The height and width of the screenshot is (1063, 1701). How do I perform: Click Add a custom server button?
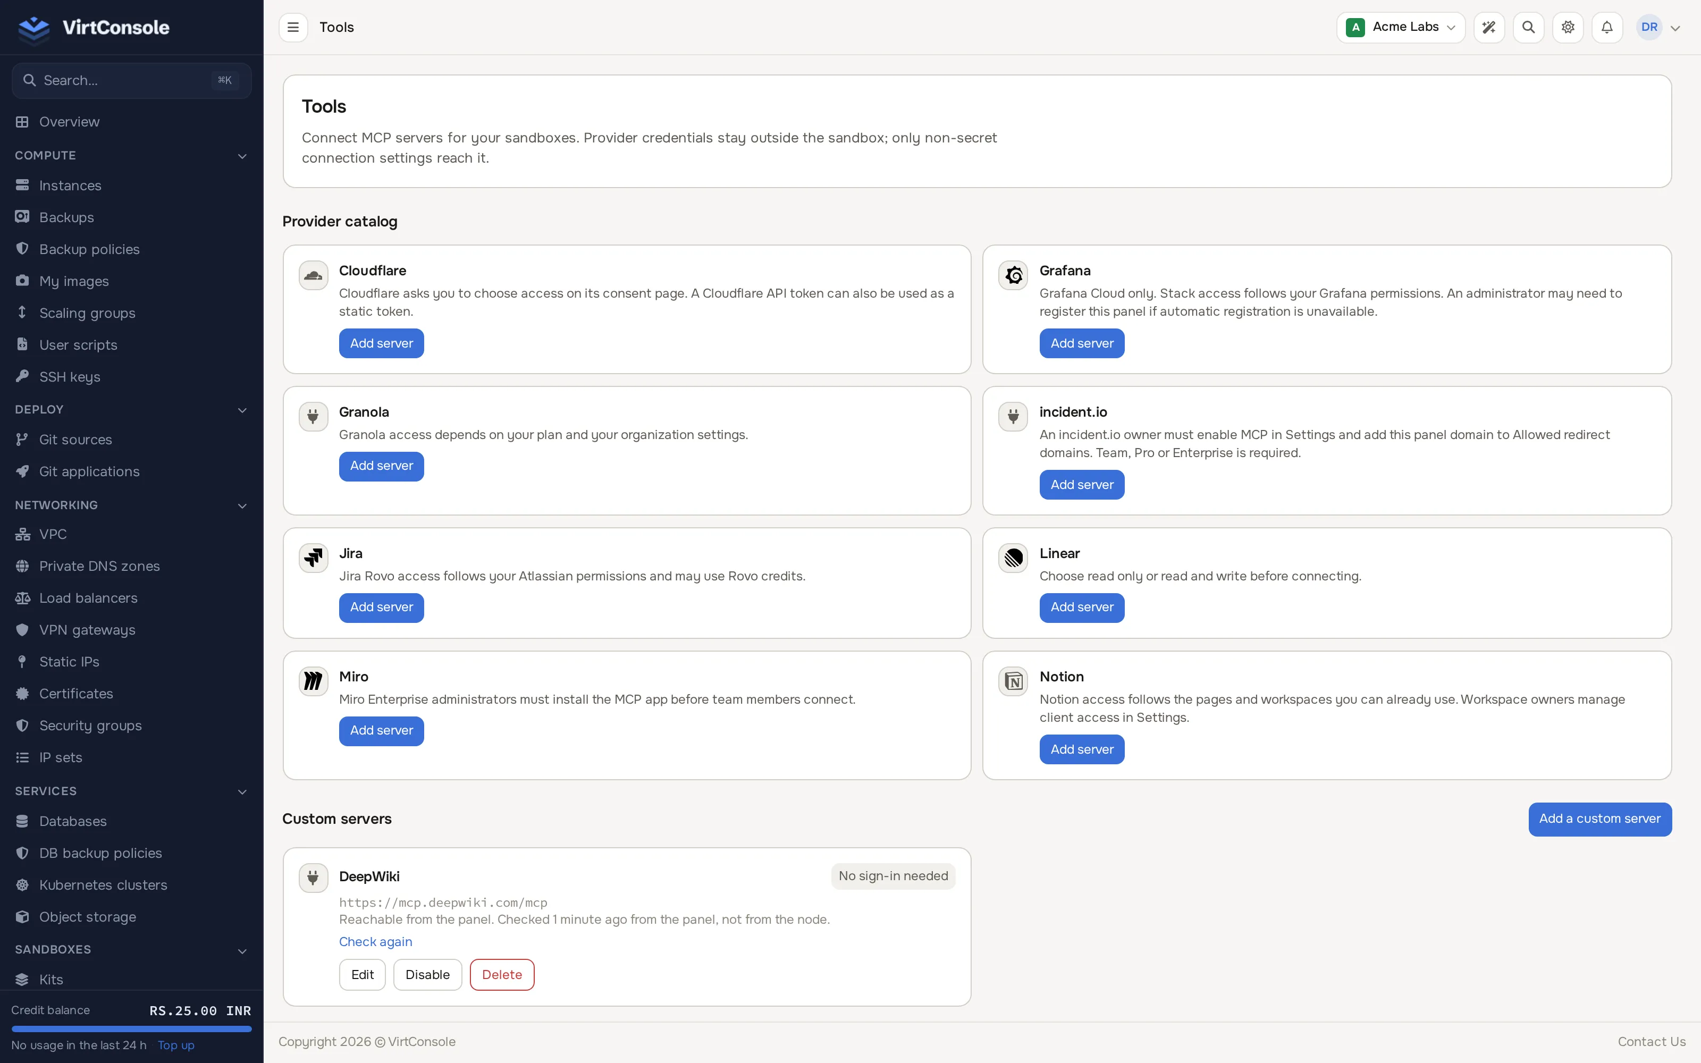pyautogui.click(x=1600, y=819)
